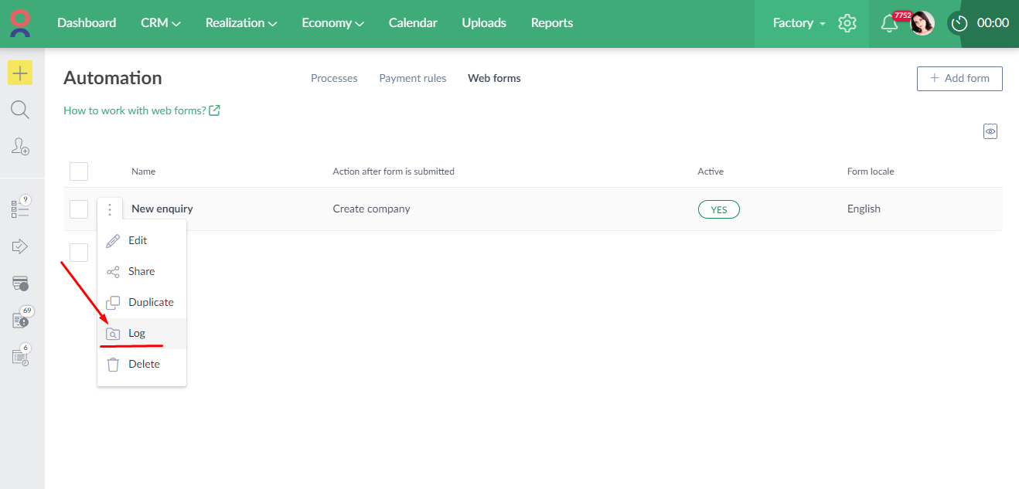Toggle the Active YES switch
Image resolution: width=1019 pixels, height=489 pixels.
(x=718, y=209)
